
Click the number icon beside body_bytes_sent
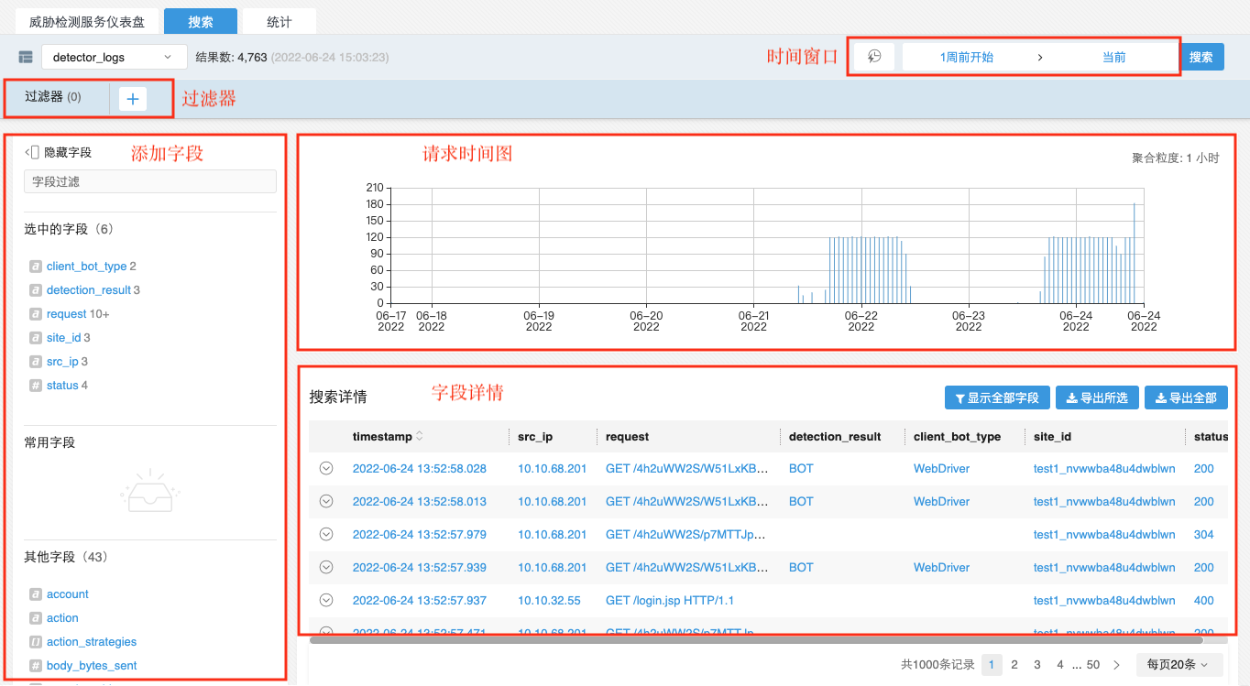36,666
